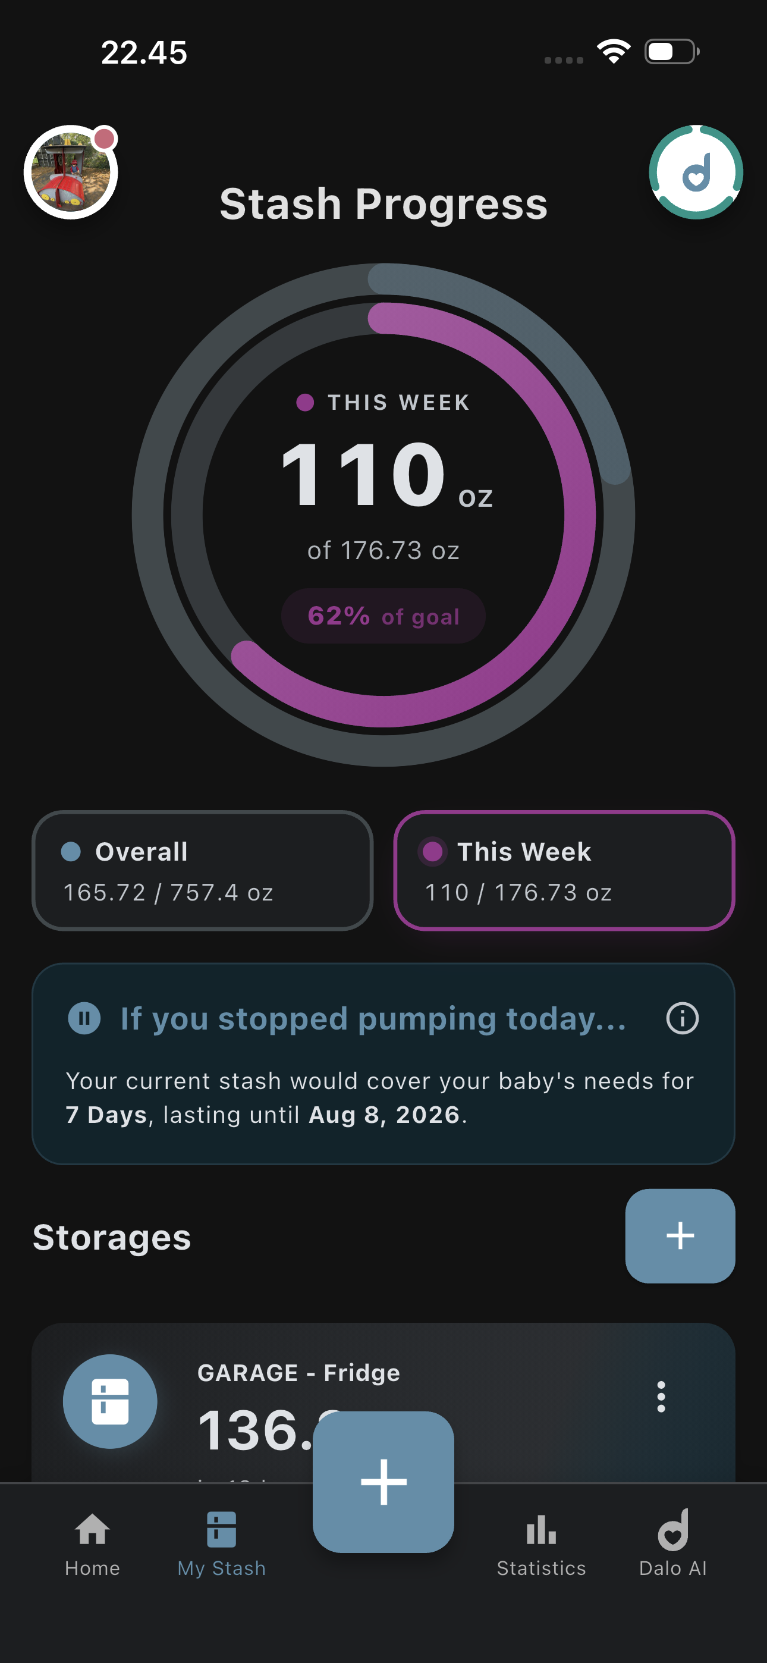Tap the central floating plus button

383,1482
